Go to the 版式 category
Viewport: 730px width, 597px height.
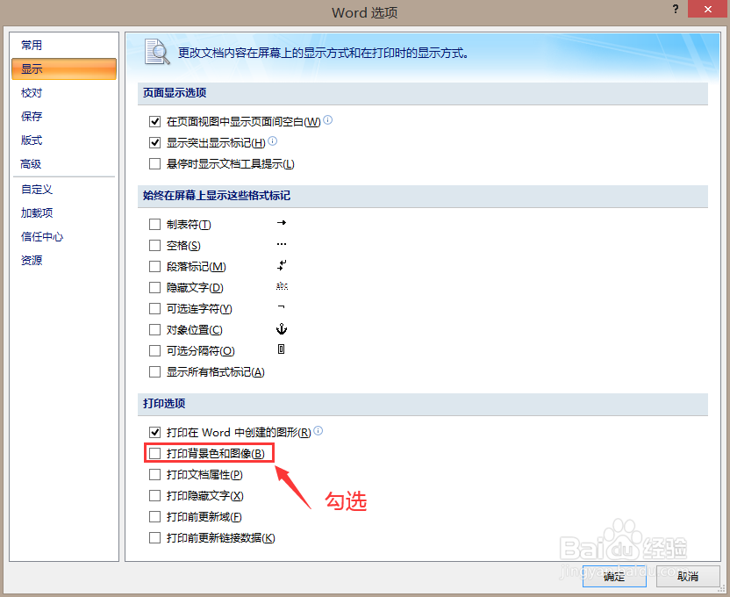64,140
